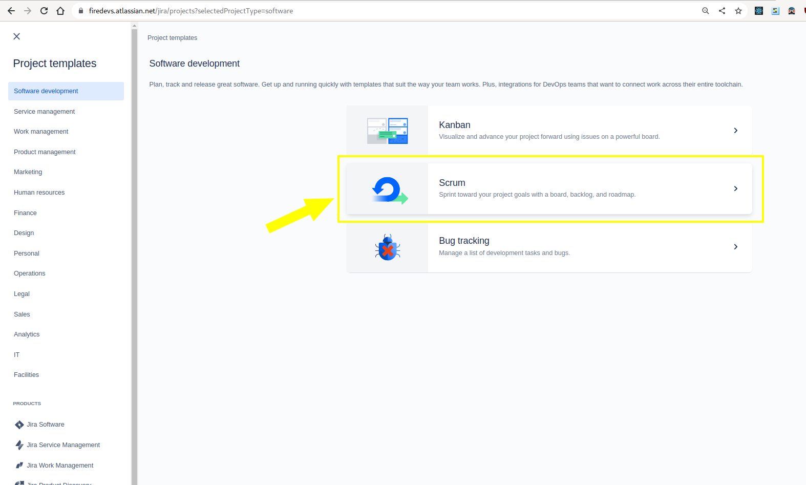Select Marketing category
This screenshot has width=806, height=485.
click(66, 172)
